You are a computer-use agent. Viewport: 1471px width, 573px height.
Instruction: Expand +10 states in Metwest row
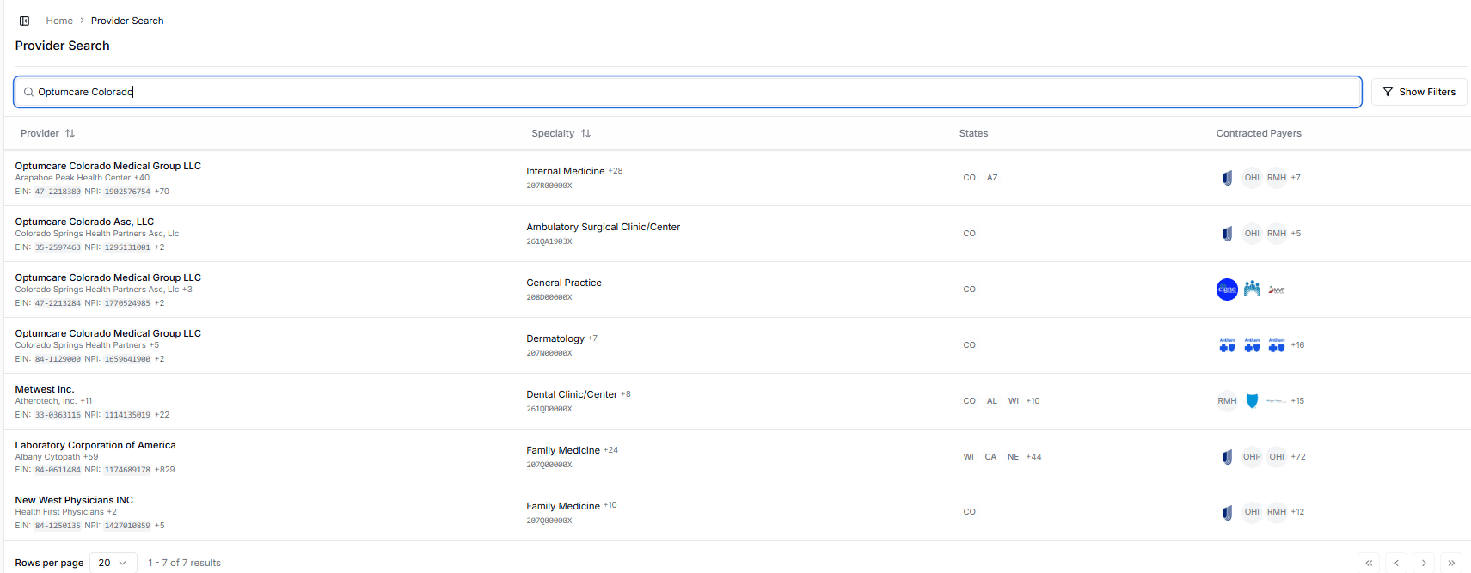pos(1033,401)
